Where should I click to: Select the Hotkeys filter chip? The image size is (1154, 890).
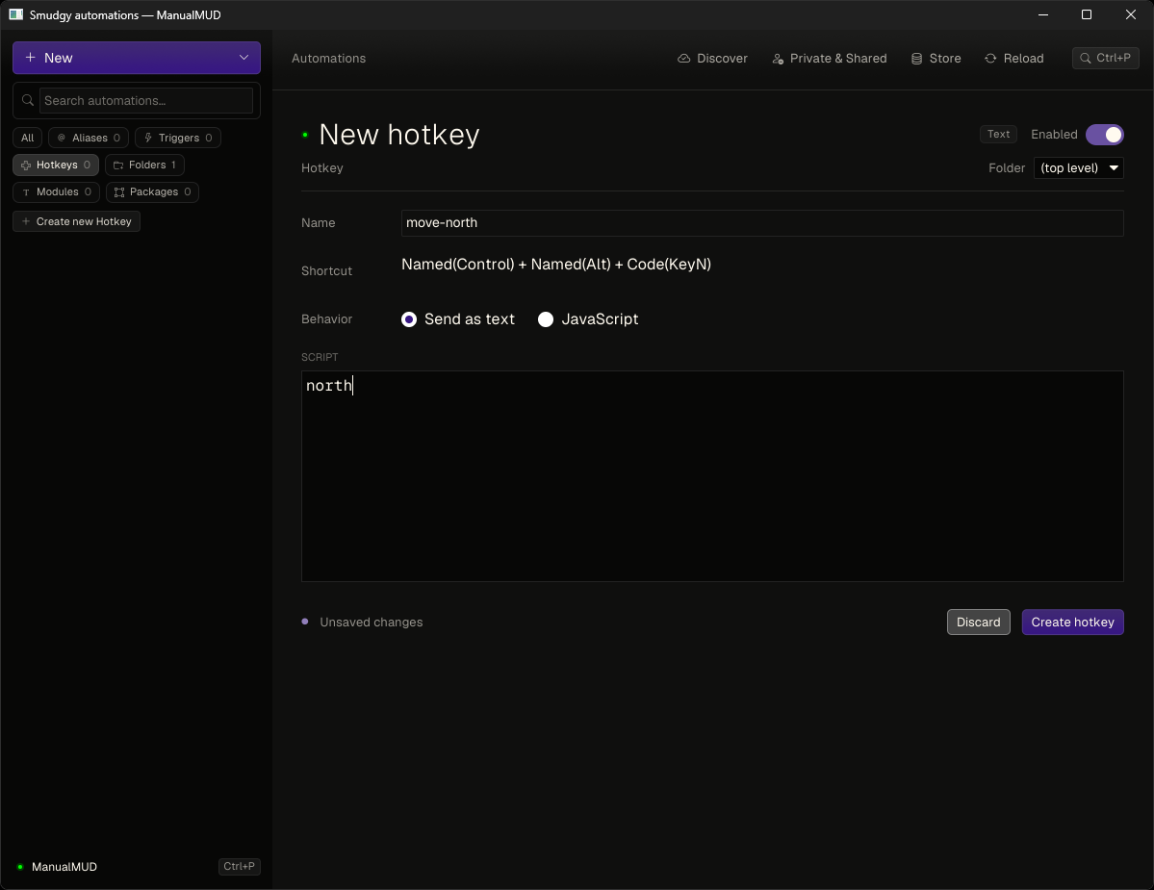coord(56,165)
